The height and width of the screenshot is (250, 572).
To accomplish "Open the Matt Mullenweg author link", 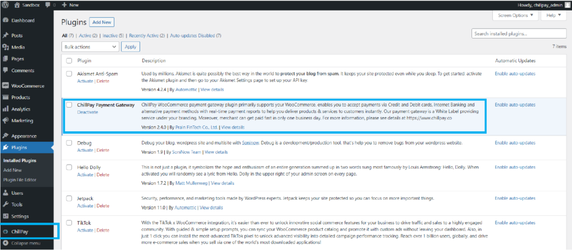I will [192, 183].
